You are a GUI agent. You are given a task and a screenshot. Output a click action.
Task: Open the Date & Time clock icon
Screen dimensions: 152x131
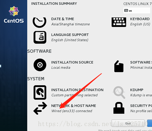39,23
